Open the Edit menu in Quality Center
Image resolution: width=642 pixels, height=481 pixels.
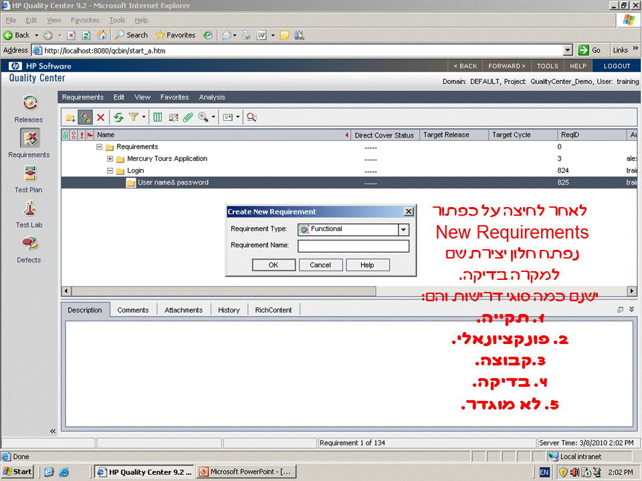119,98
